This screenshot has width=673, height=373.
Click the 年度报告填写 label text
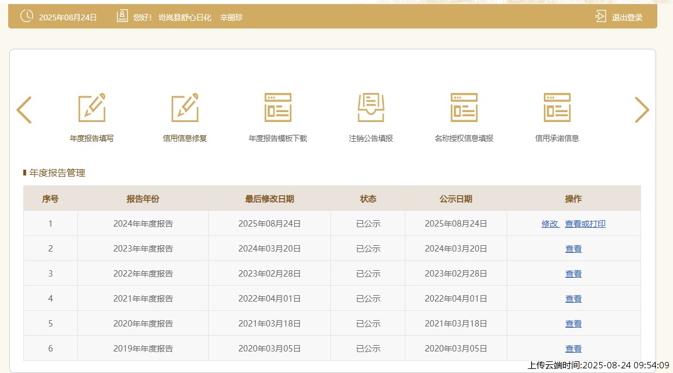pyautogui.click(x=92, y=138)
